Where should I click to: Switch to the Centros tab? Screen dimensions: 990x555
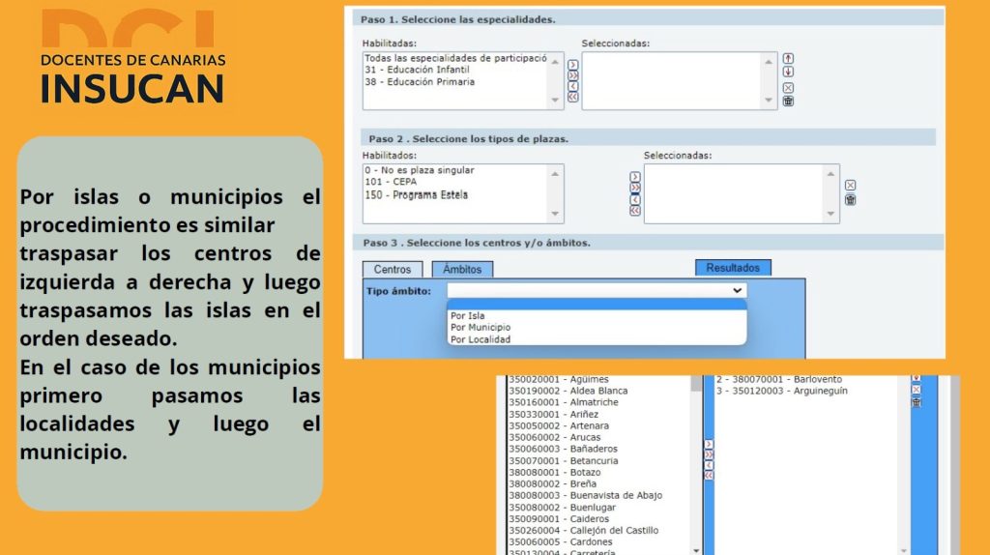392,270
